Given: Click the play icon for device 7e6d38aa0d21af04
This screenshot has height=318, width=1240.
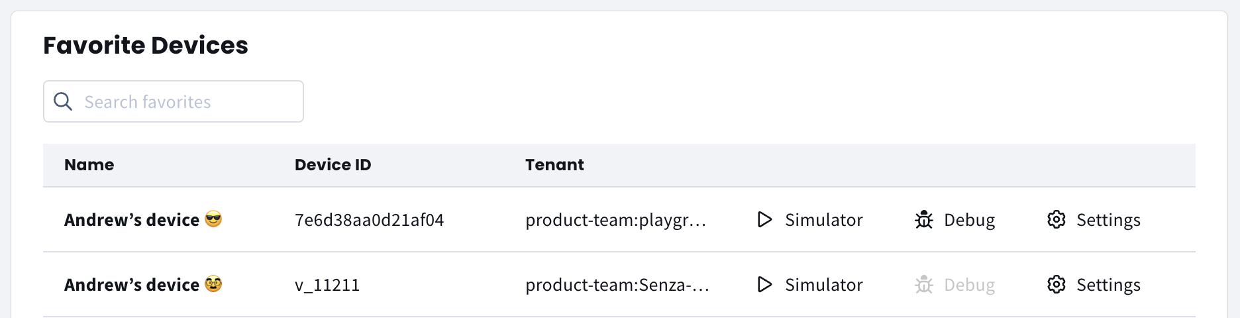Looking at the screenshot, I should tap(764, 219).
